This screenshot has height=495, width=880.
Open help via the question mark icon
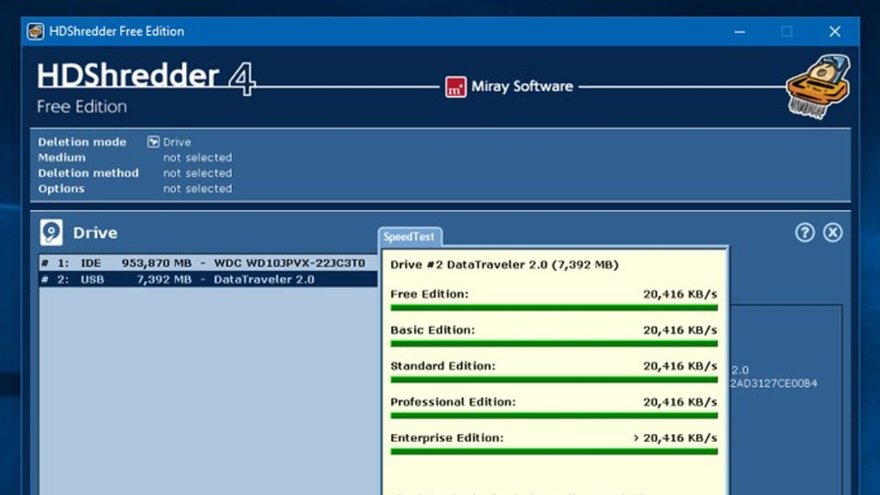tap(804, 232)
